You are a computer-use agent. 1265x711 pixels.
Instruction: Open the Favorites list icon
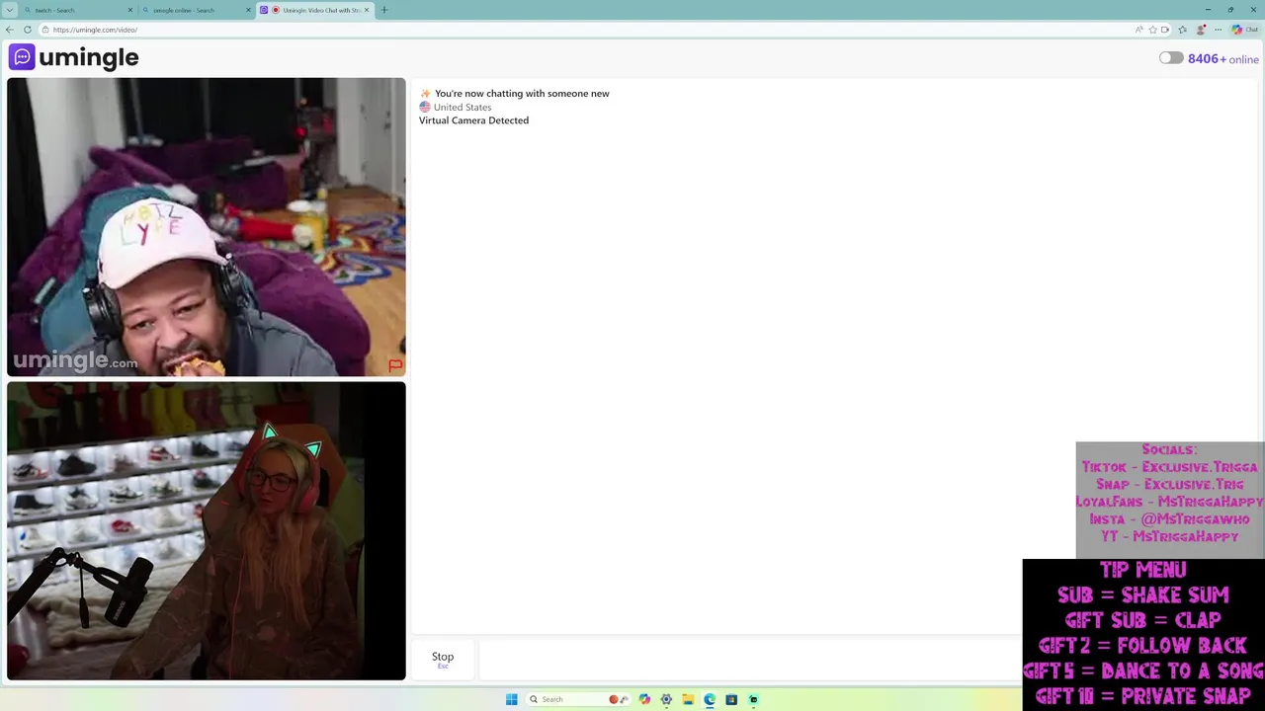pyautogui.click(x=1182, y=30)
